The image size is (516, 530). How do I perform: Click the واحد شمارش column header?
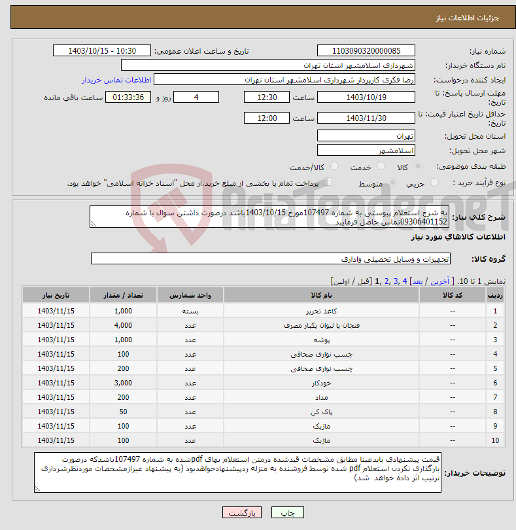[190, 295]
